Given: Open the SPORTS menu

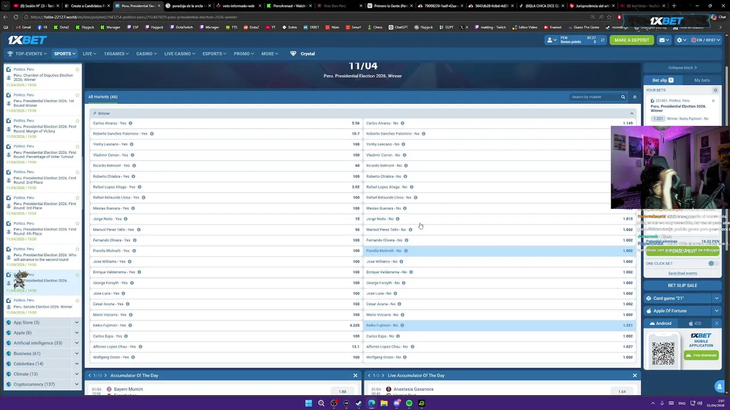Looking at the screenshot, I should pyautogui.click(x=65, y=54).
